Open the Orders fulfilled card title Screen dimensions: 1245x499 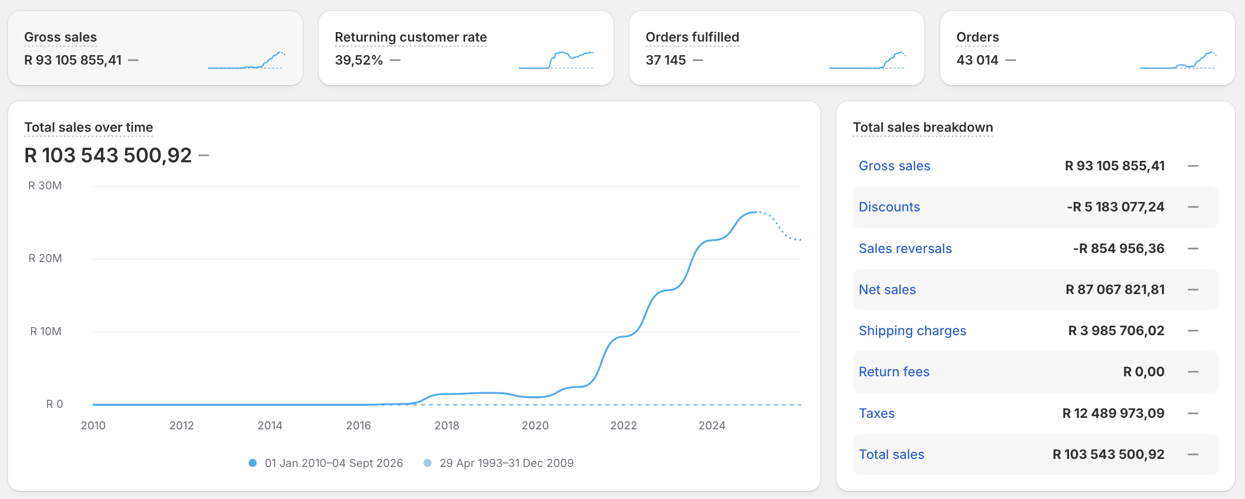pos(692,37)
